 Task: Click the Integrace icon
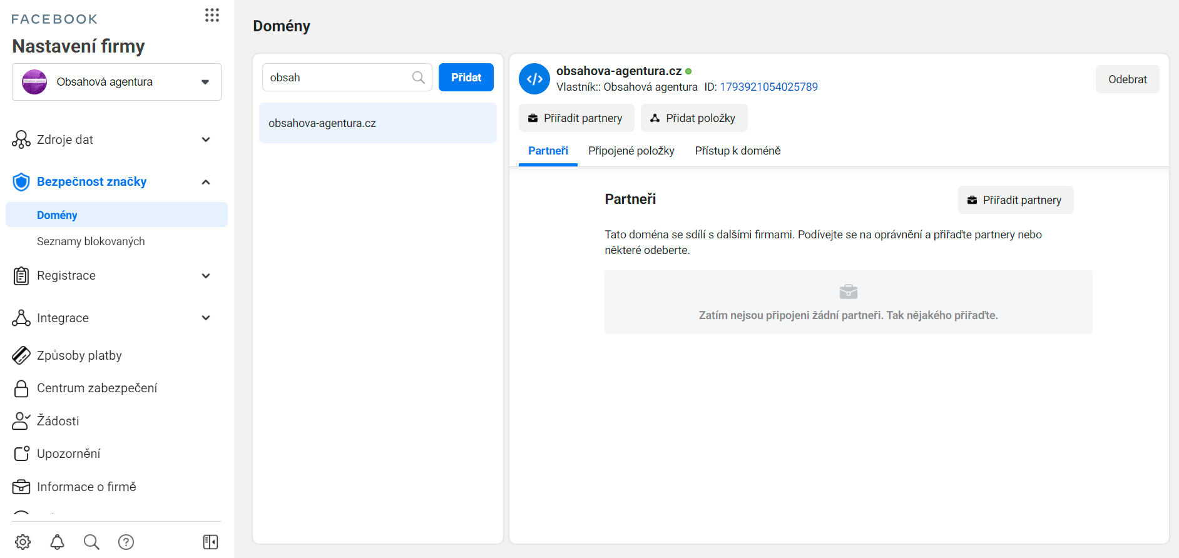coord(21,318)
